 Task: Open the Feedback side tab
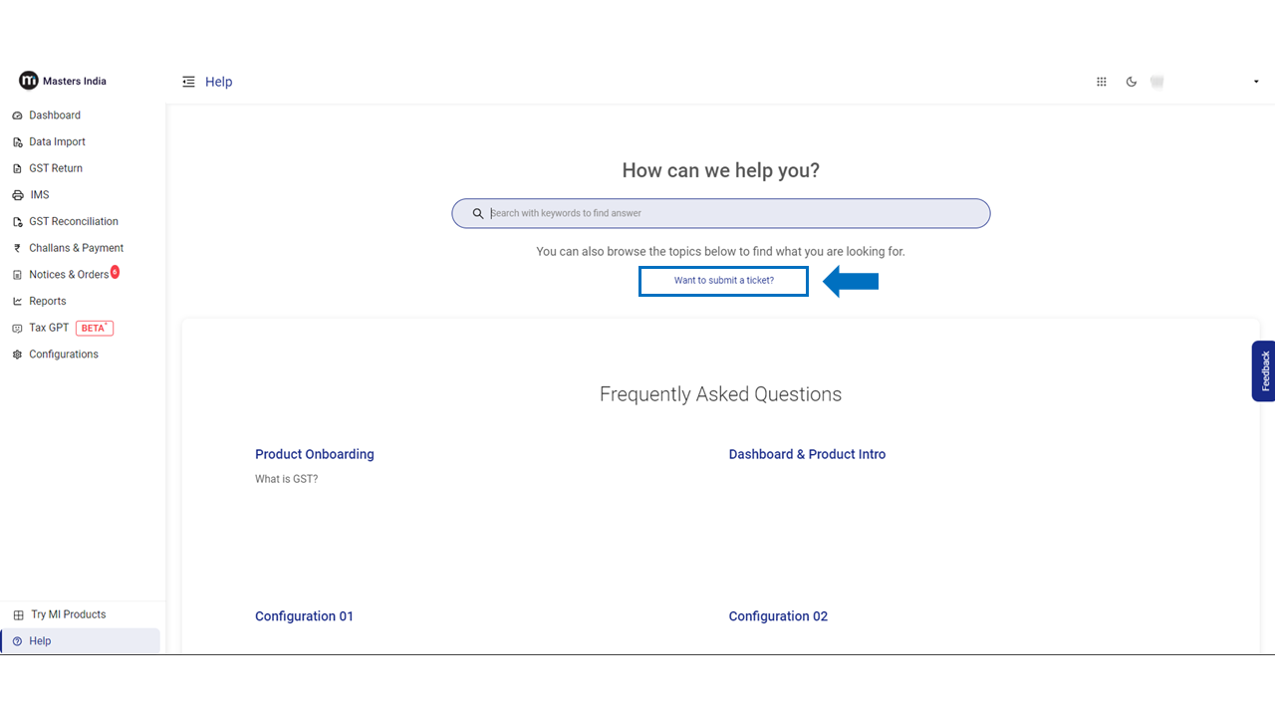click(1264, 370)
